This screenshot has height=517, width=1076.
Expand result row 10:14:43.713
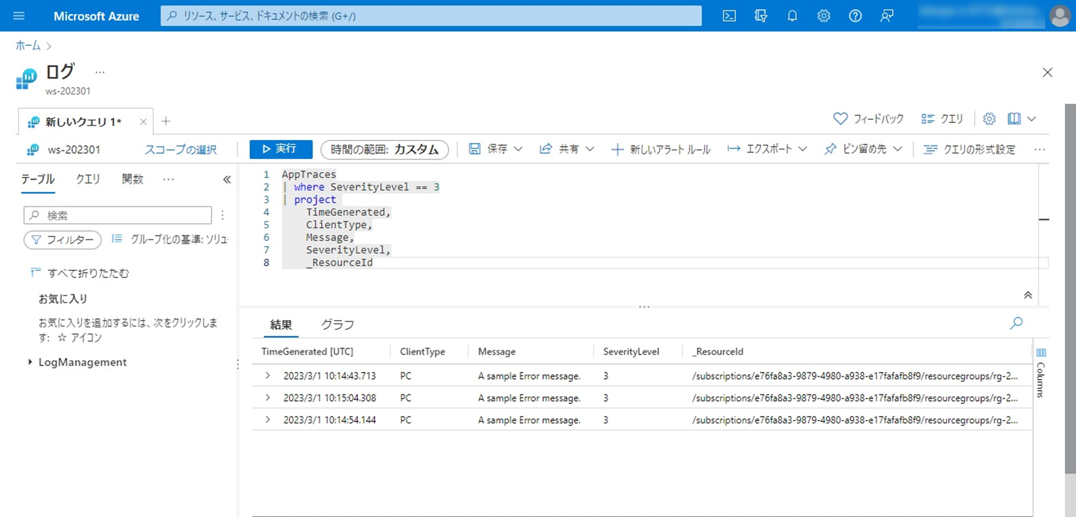[x=267, y=376]
